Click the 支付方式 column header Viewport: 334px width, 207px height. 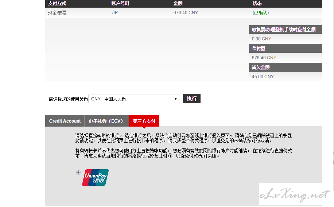point(57,3)
